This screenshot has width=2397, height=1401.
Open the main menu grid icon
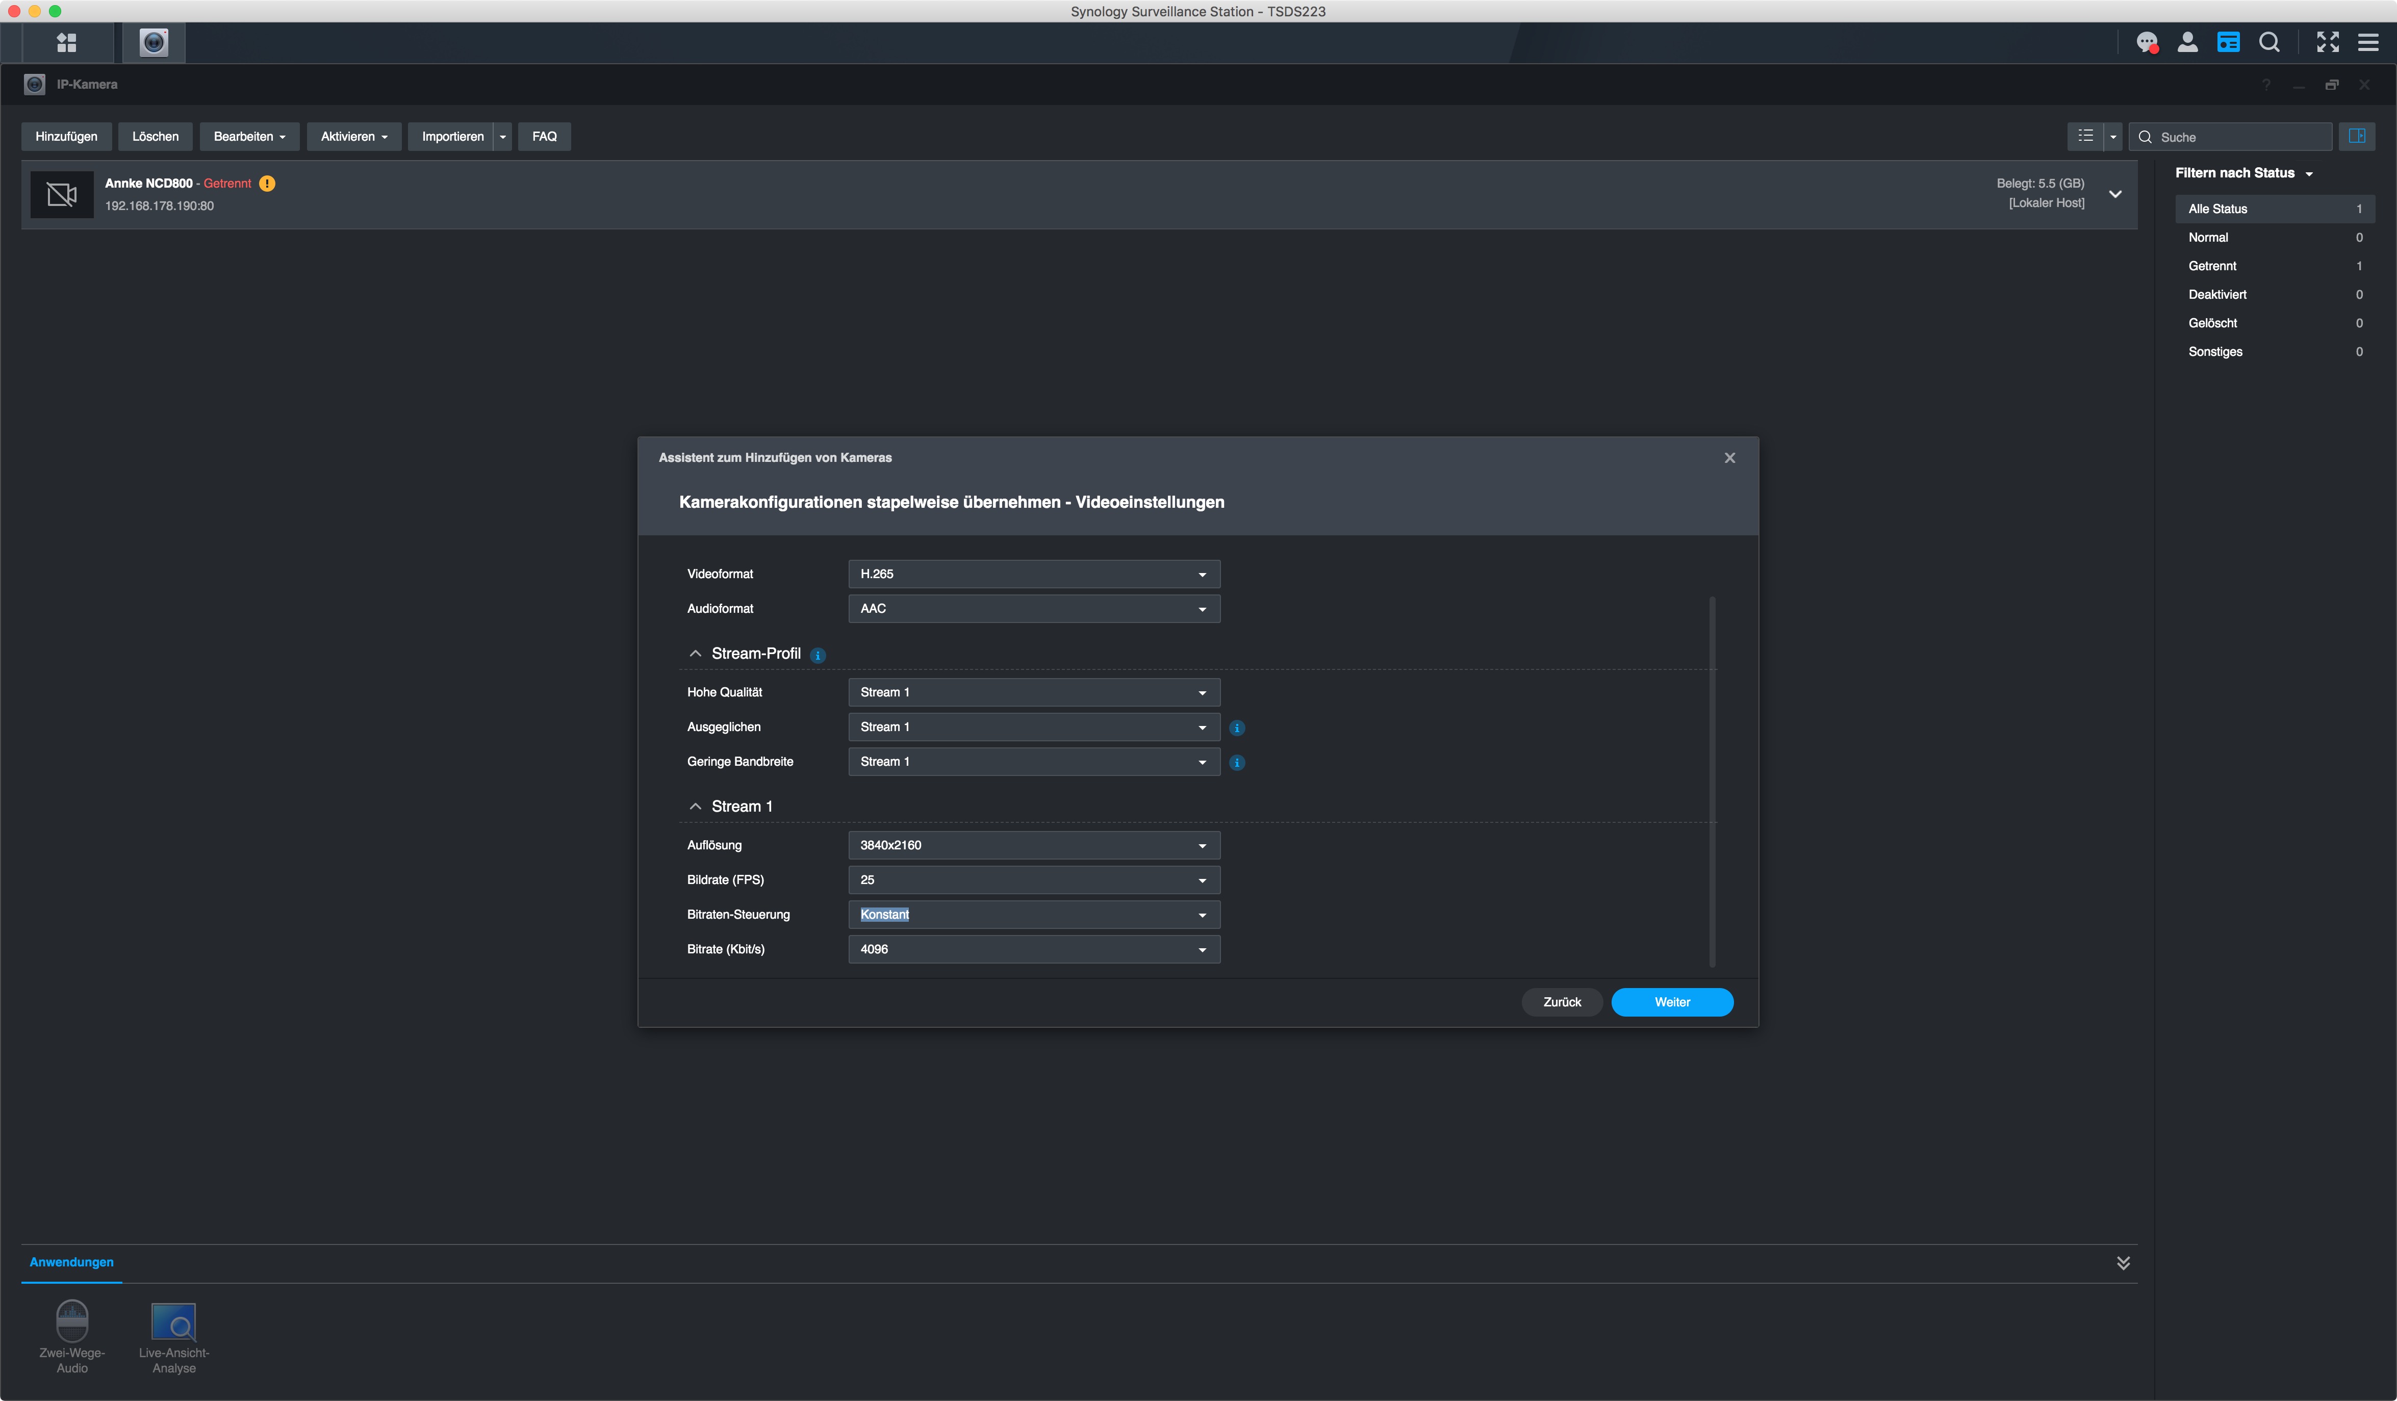(x=66, y=43)
